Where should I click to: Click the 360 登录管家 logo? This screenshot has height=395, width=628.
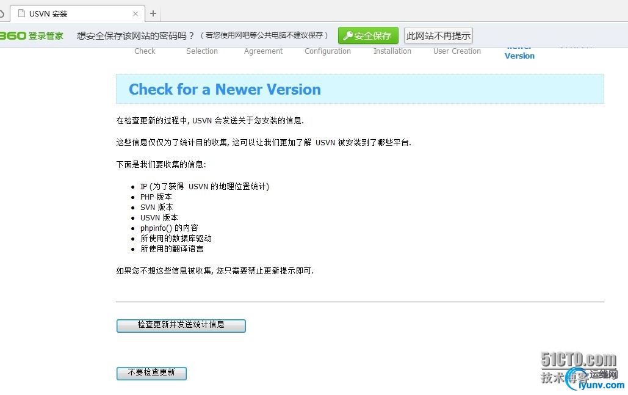point(32,35)
